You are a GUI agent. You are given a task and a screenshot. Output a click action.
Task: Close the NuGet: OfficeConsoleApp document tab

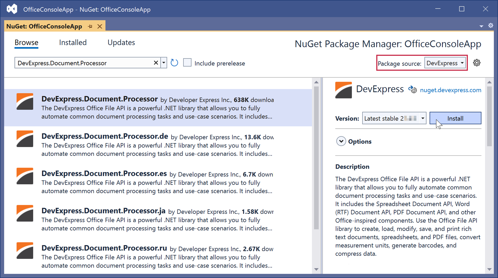click(100, 27)
